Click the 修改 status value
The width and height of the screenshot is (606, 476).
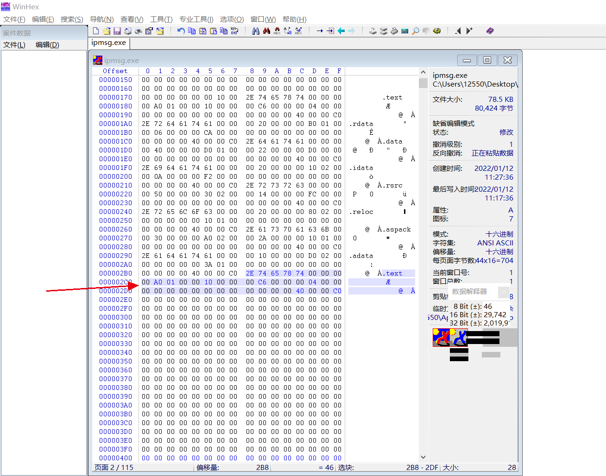pyautogui.click(x=506, y=132)
